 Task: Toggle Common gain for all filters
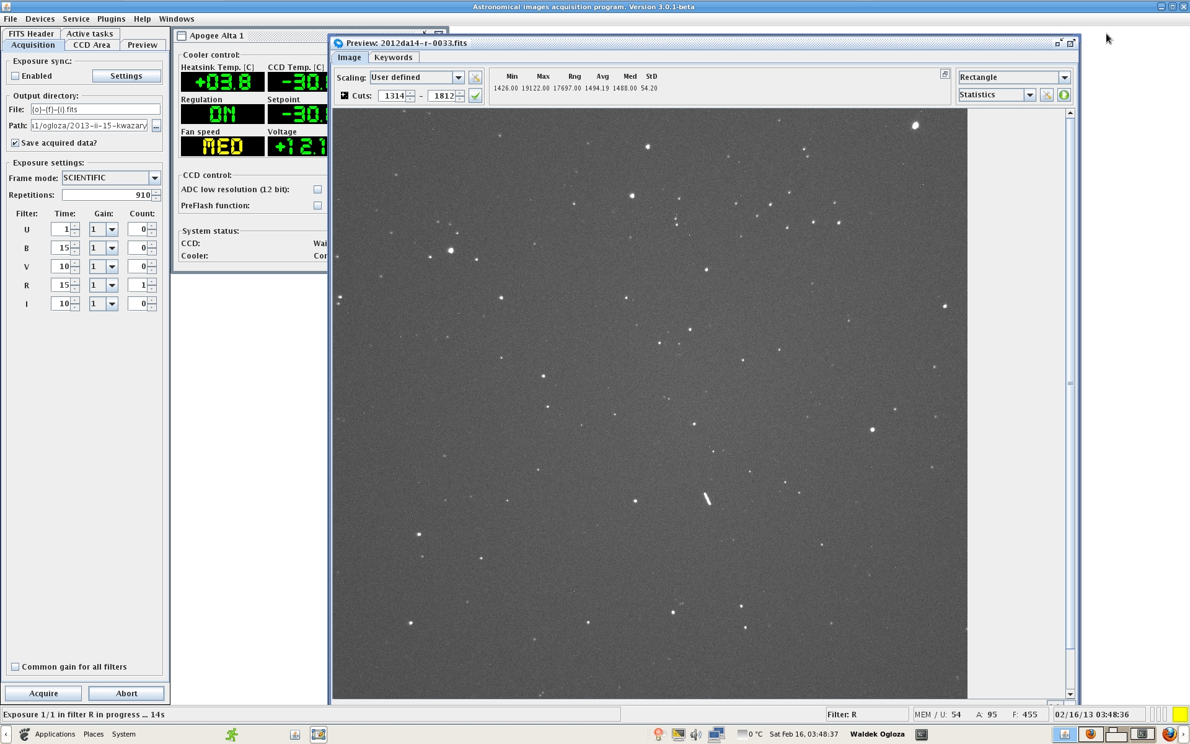tap(15, 667)
